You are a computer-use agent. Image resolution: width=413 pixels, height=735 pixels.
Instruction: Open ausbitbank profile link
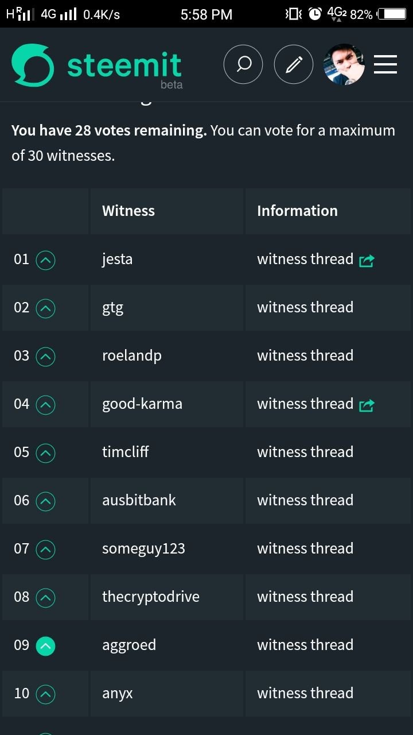[x=139, y=500]
